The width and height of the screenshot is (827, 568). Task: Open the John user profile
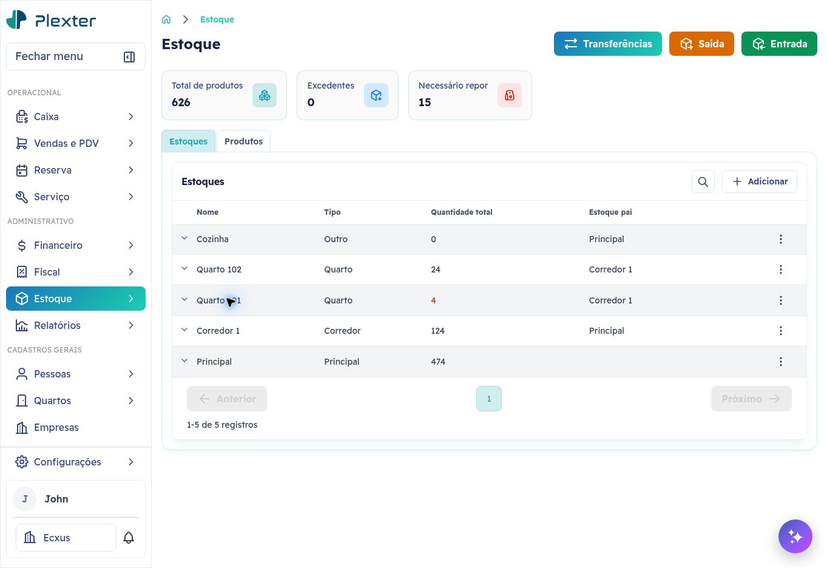pyautogui.click(x=76, y=499)
